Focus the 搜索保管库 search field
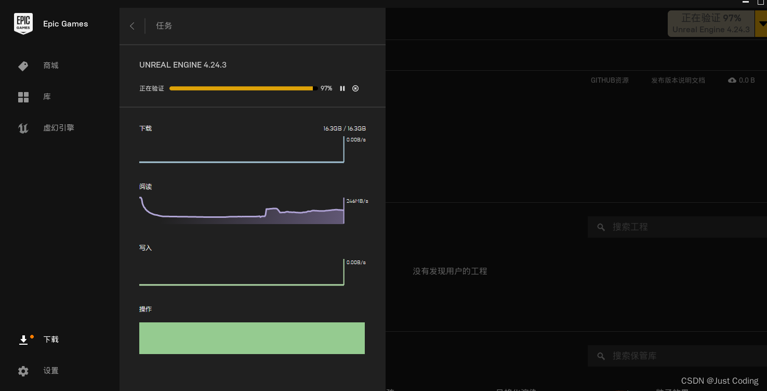Screen dimensions: 767x391 coord(677,356)
